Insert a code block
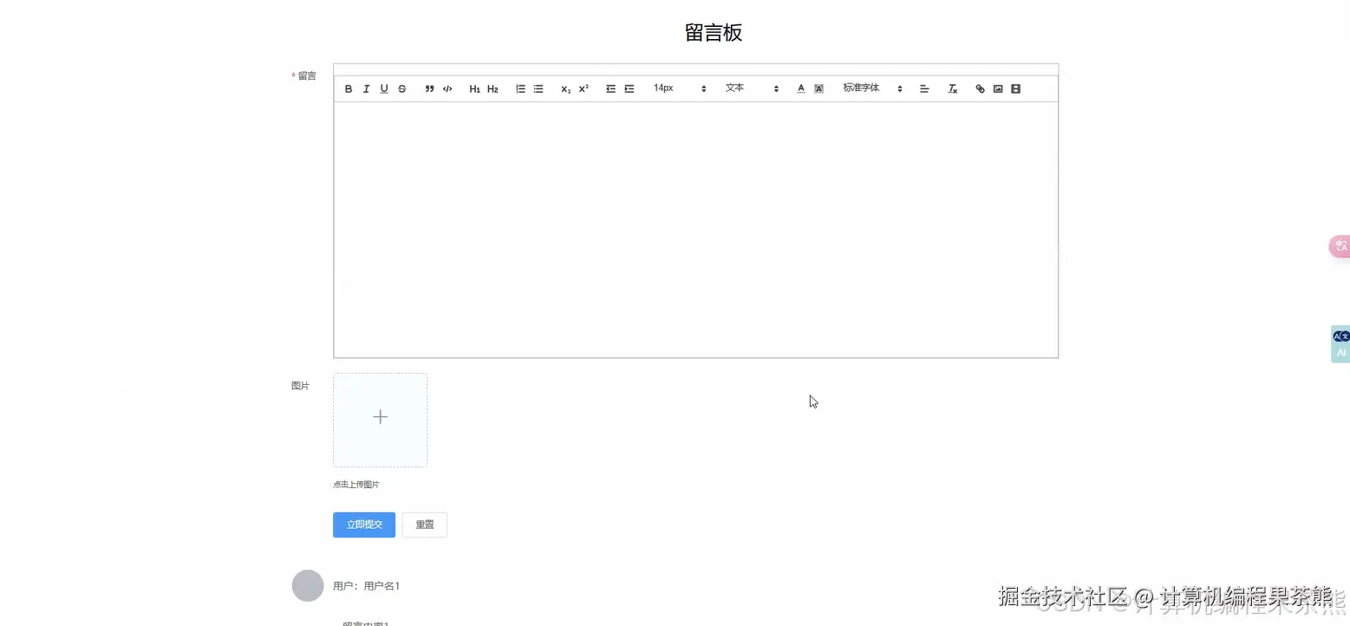This screenshot has height=626, width=1350. [x=447, y=88]
